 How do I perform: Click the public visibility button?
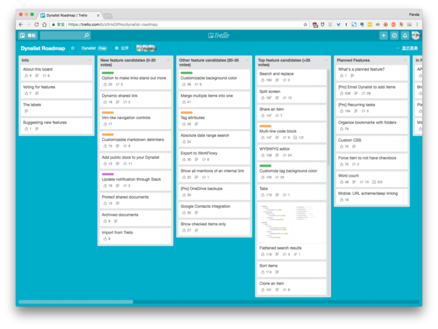[x=122, y=48]
